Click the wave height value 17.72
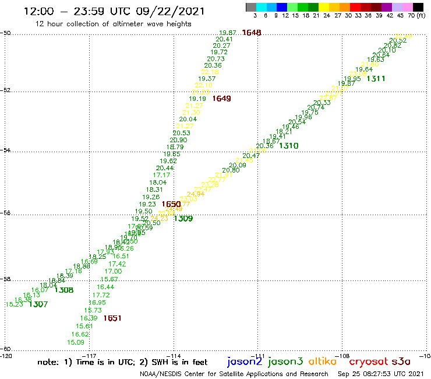Screen dimensions: 431x379 click(x=101, y=295)
